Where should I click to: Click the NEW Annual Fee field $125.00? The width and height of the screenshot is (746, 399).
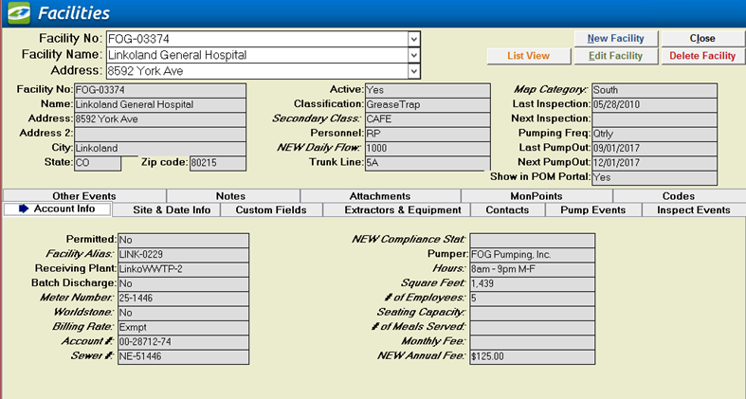point(532,357)
